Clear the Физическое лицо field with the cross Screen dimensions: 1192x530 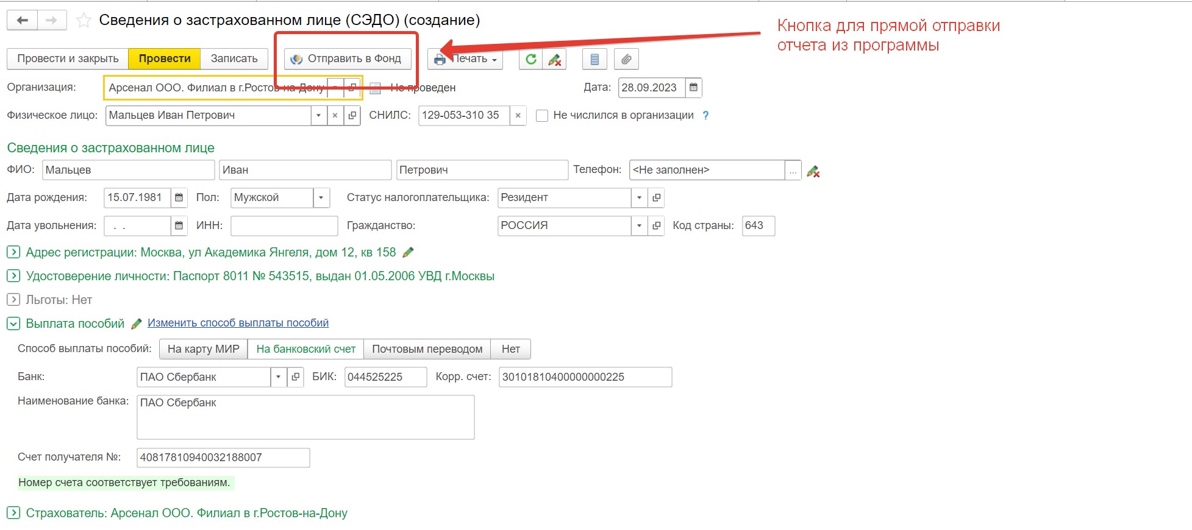[x=335, y=115]
